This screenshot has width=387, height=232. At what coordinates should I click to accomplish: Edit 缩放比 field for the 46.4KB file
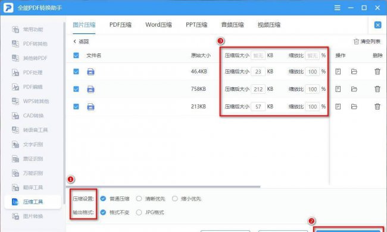(313, 72)
